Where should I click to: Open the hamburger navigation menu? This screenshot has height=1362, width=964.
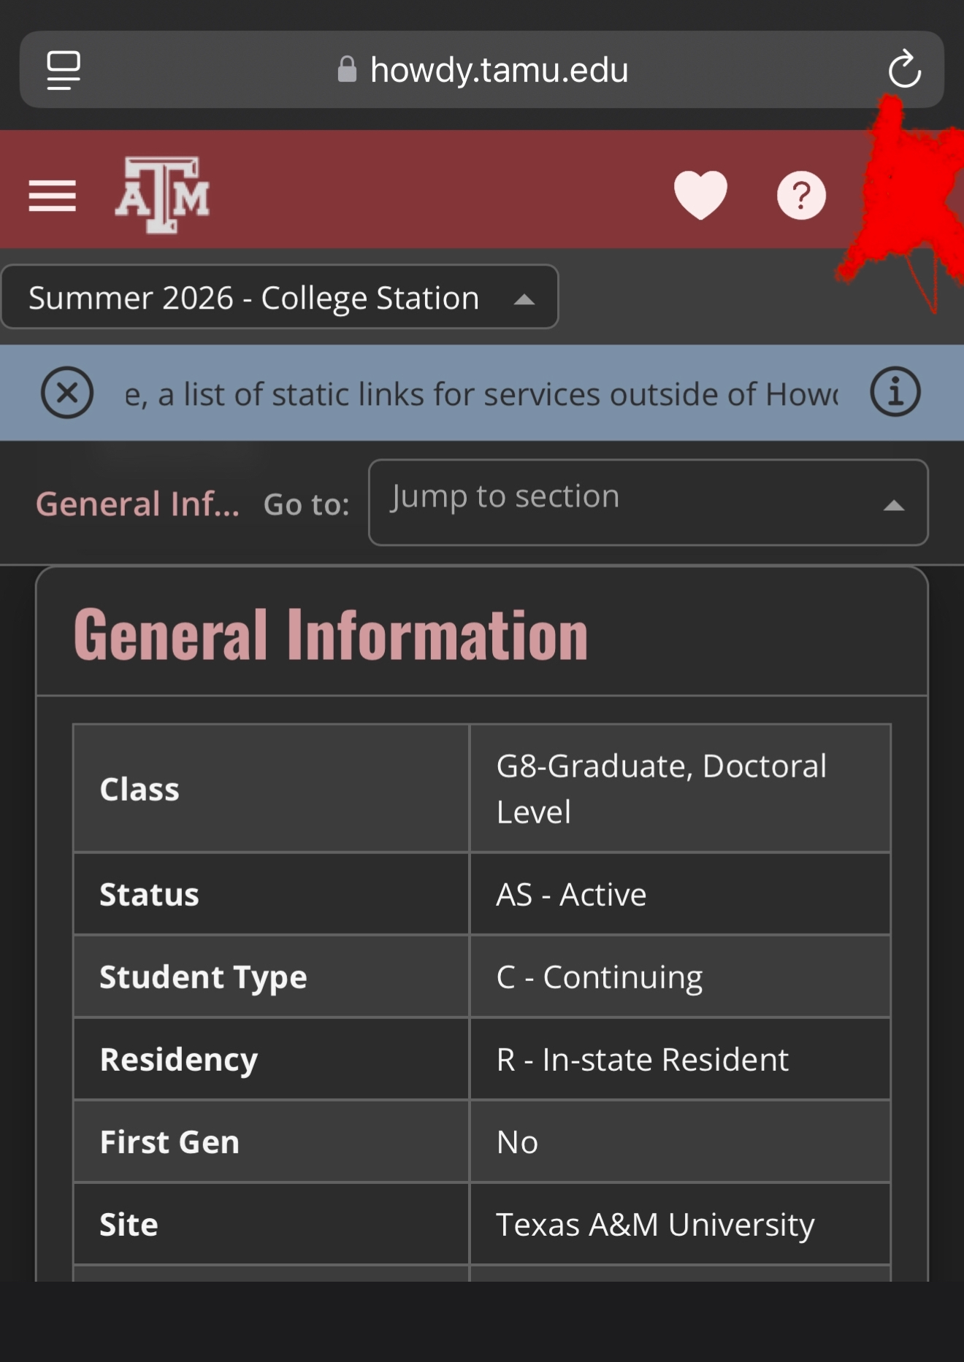tap(52, 196)
